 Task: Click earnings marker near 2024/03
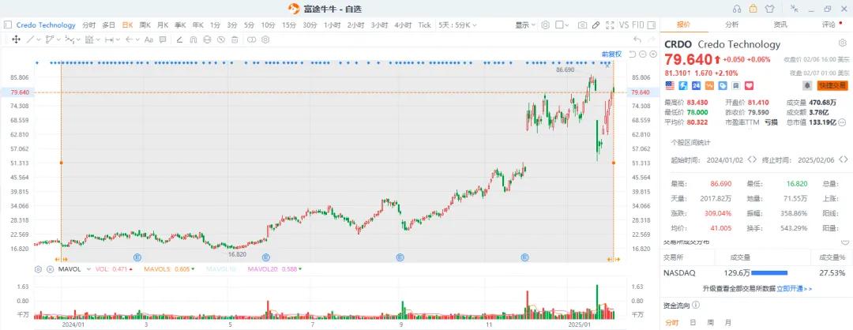pos(137,257)
